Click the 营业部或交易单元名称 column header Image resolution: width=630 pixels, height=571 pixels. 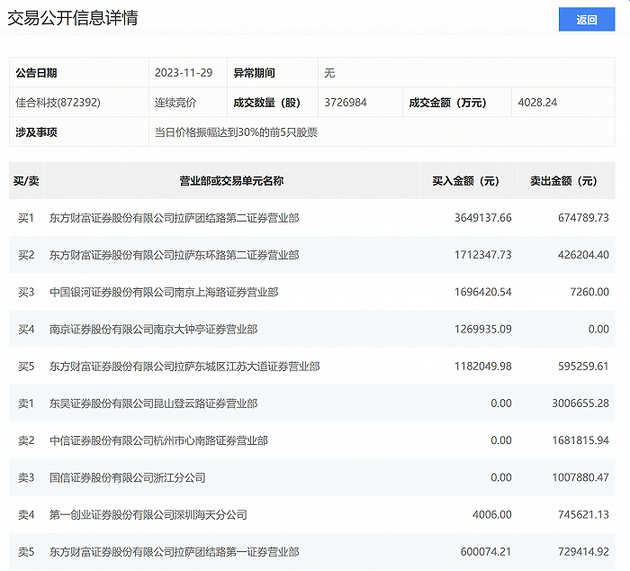coord(231,181)
